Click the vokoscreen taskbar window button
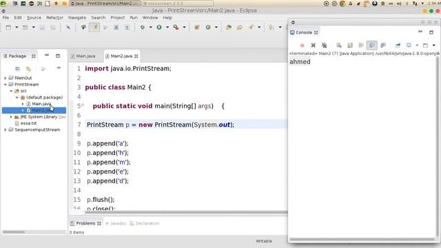Viewport: 441px width, 248px height. pos(178,3)
